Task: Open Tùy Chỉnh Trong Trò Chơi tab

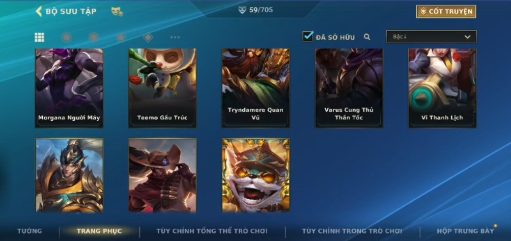Action: (x=352, y=231)
